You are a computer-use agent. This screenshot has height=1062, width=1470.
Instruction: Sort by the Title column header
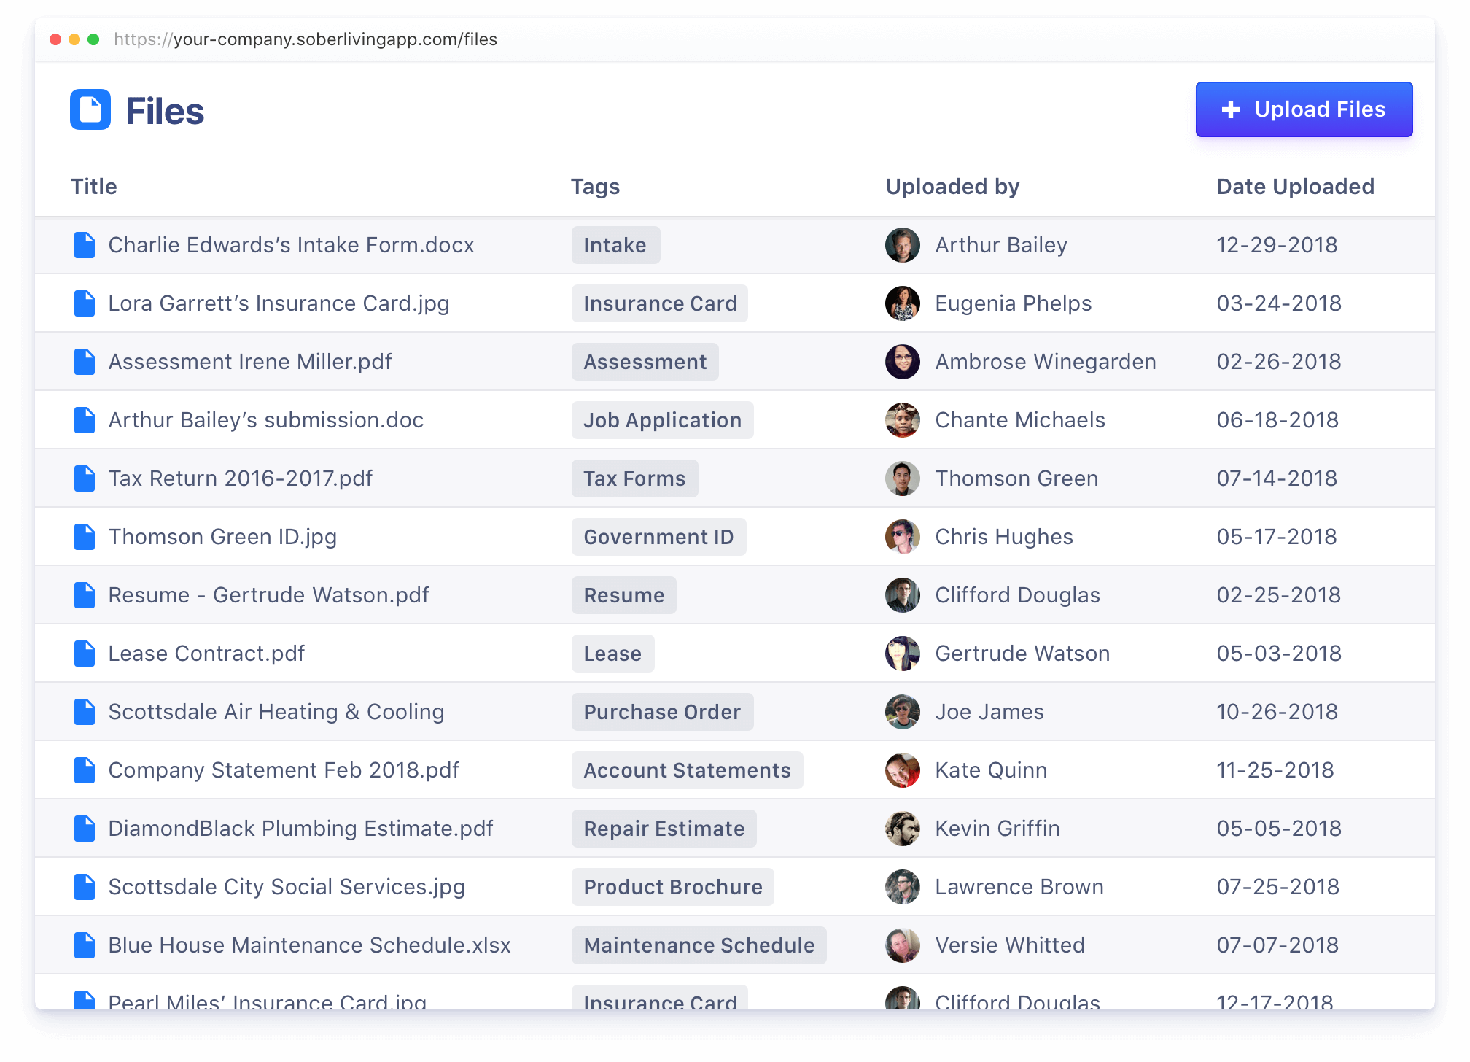click(94, 187)
